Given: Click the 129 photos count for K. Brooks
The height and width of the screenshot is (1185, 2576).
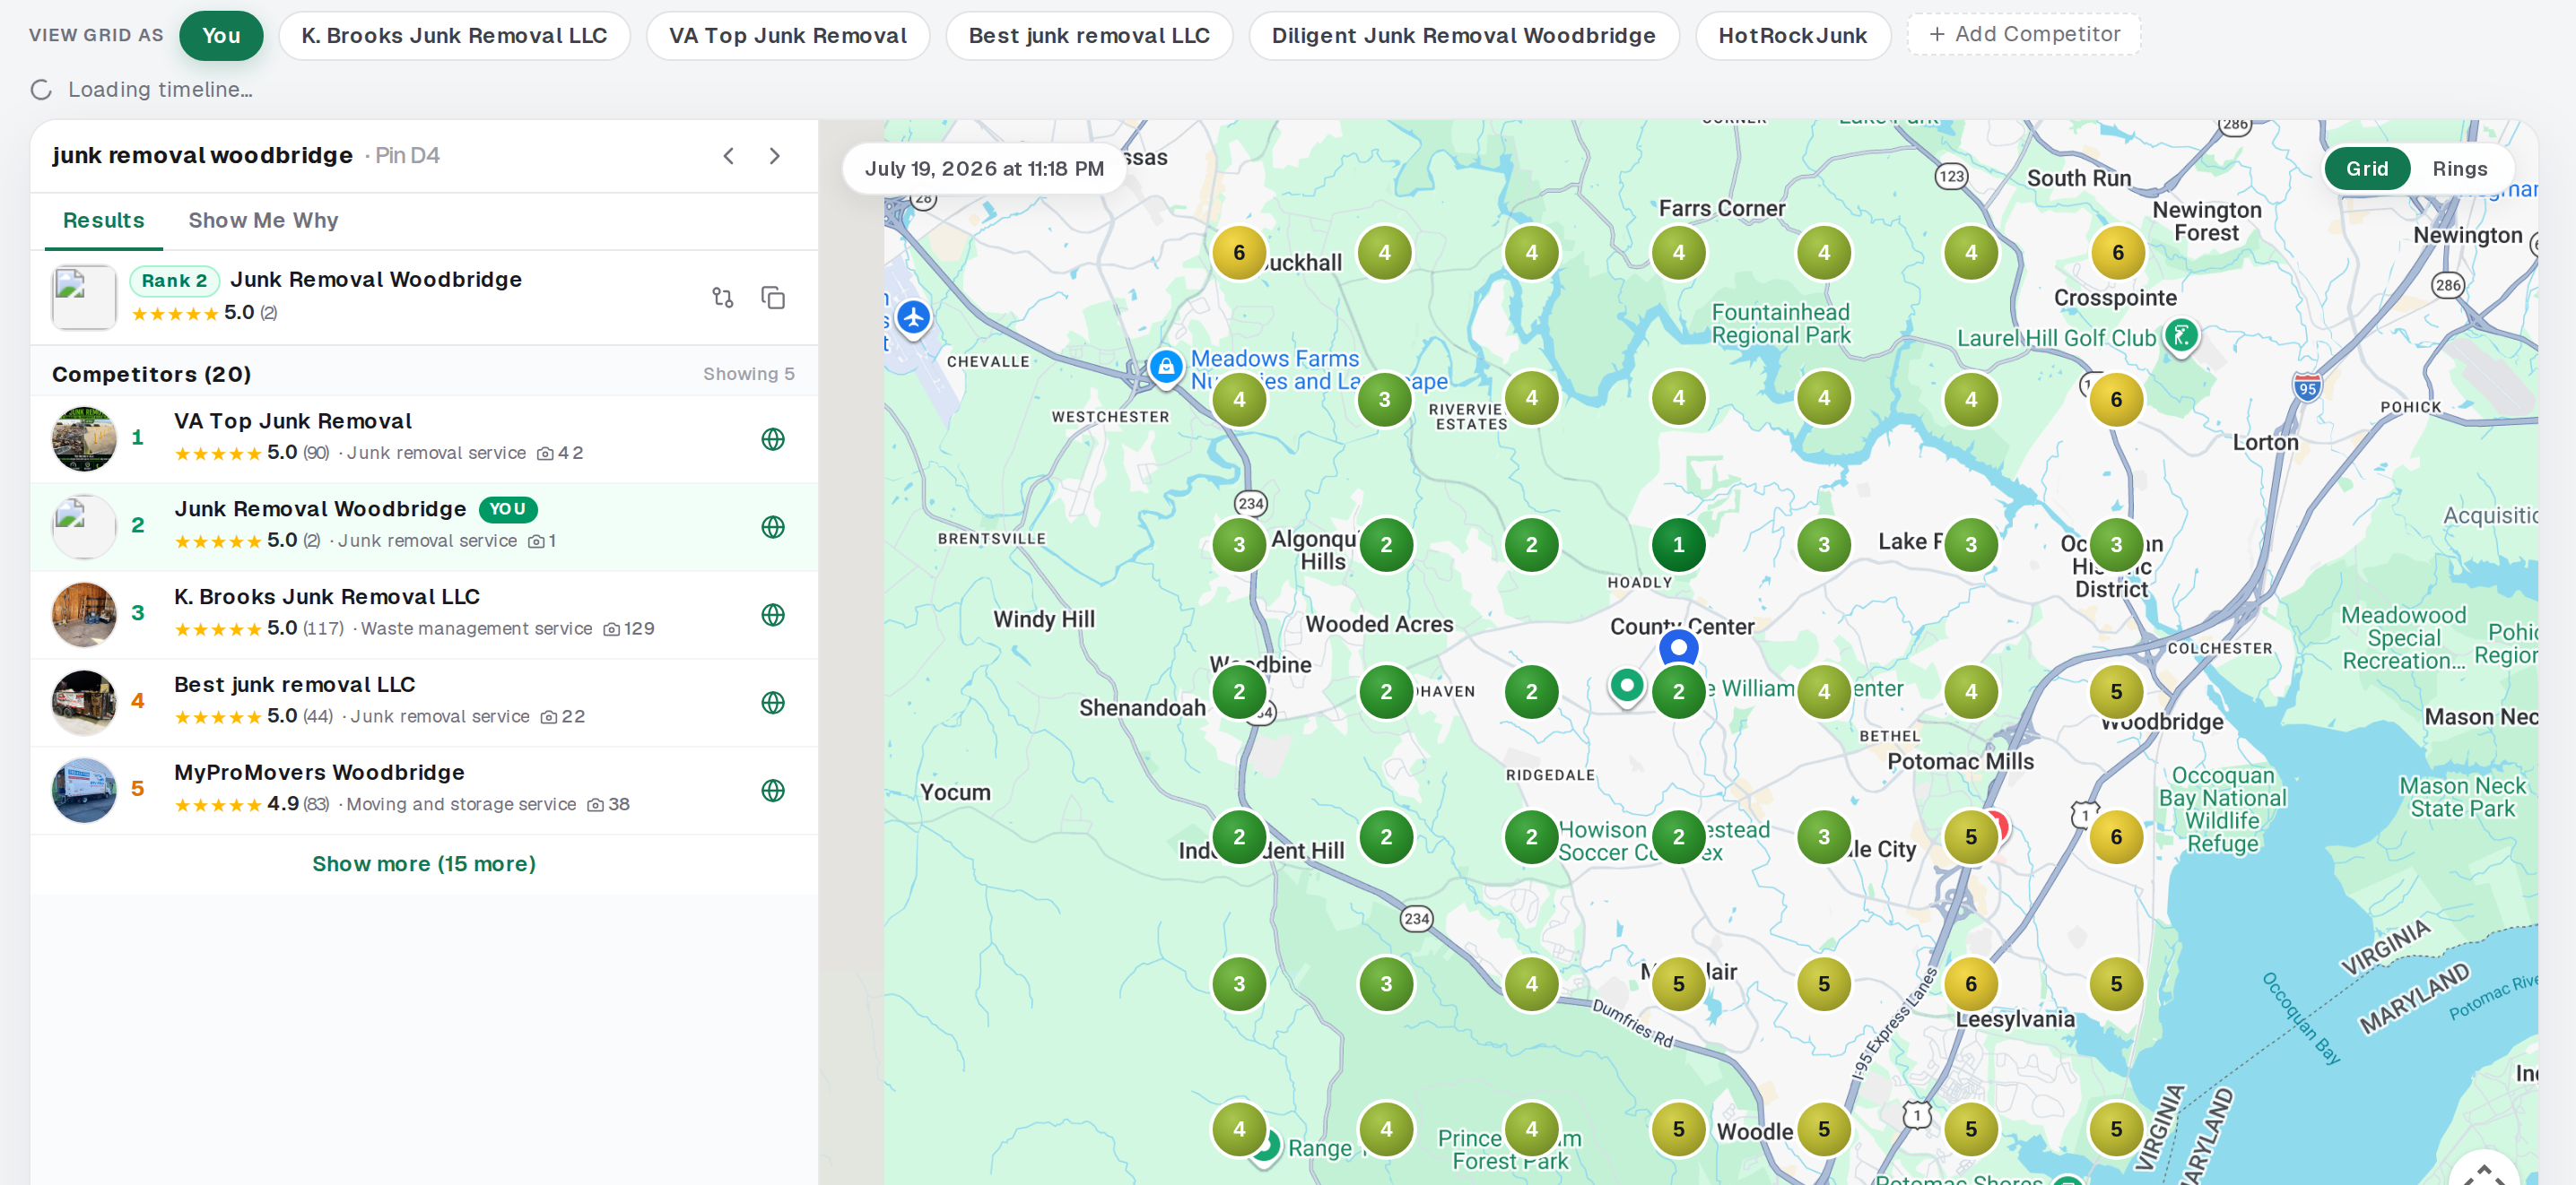Looking at the screenshot, I should point(629,629).
